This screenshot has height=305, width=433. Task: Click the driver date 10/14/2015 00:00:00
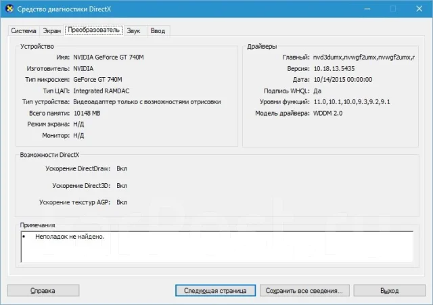(x=343, y=80)
